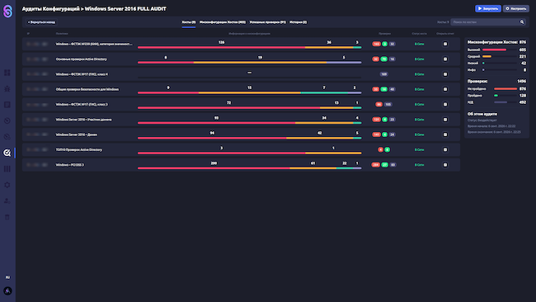This screenshot has width=536, height=302.
Task: Open report icon for ТОП10 Проверок Active Directory row
Action: [445, 150]
